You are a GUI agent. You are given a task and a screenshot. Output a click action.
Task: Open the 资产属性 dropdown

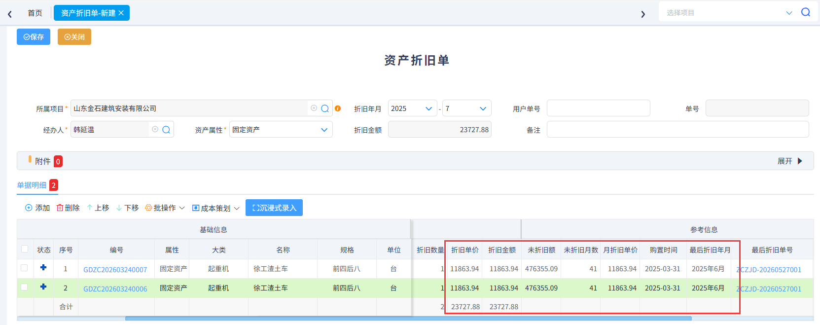(281, 130)
